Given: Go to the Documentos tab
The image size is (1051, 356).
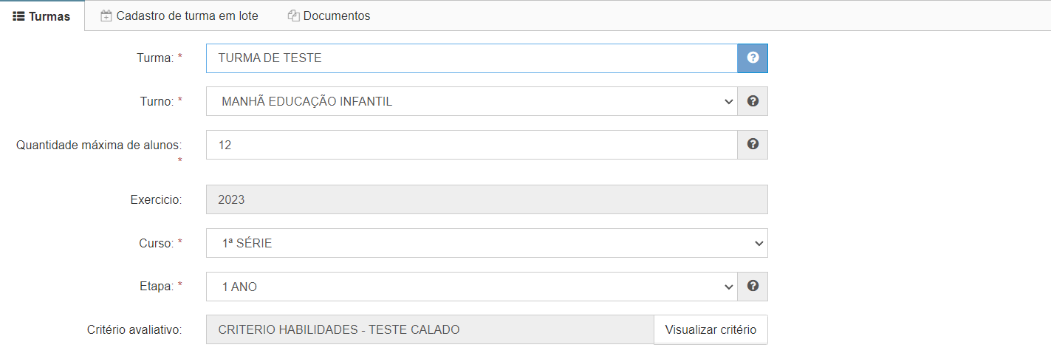Looking at the screenshot, I should pyautogui.click(x=329, y=16).
